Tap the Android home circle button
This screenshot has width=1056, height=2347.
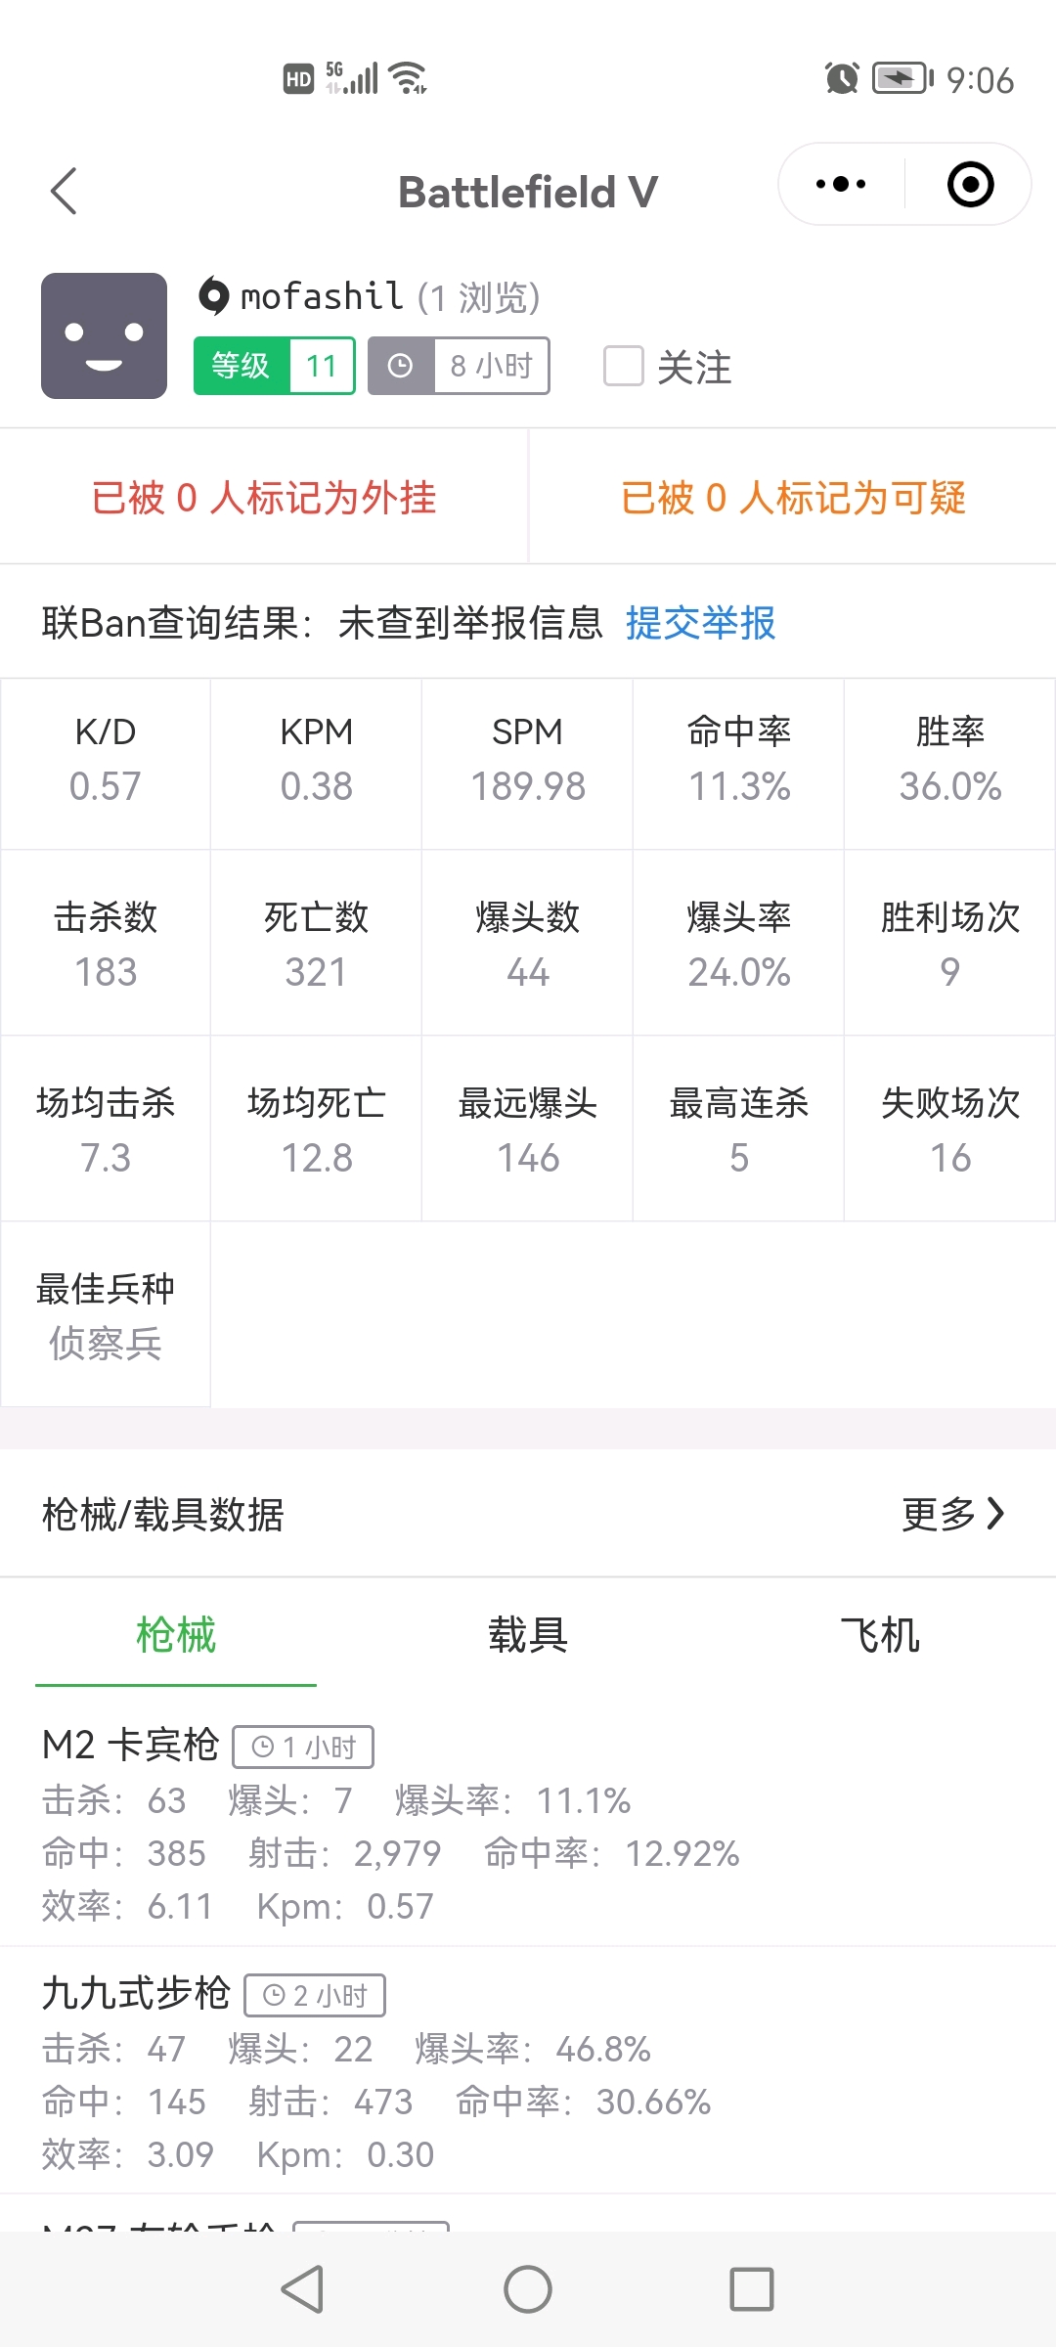(x=528, y=2289)
